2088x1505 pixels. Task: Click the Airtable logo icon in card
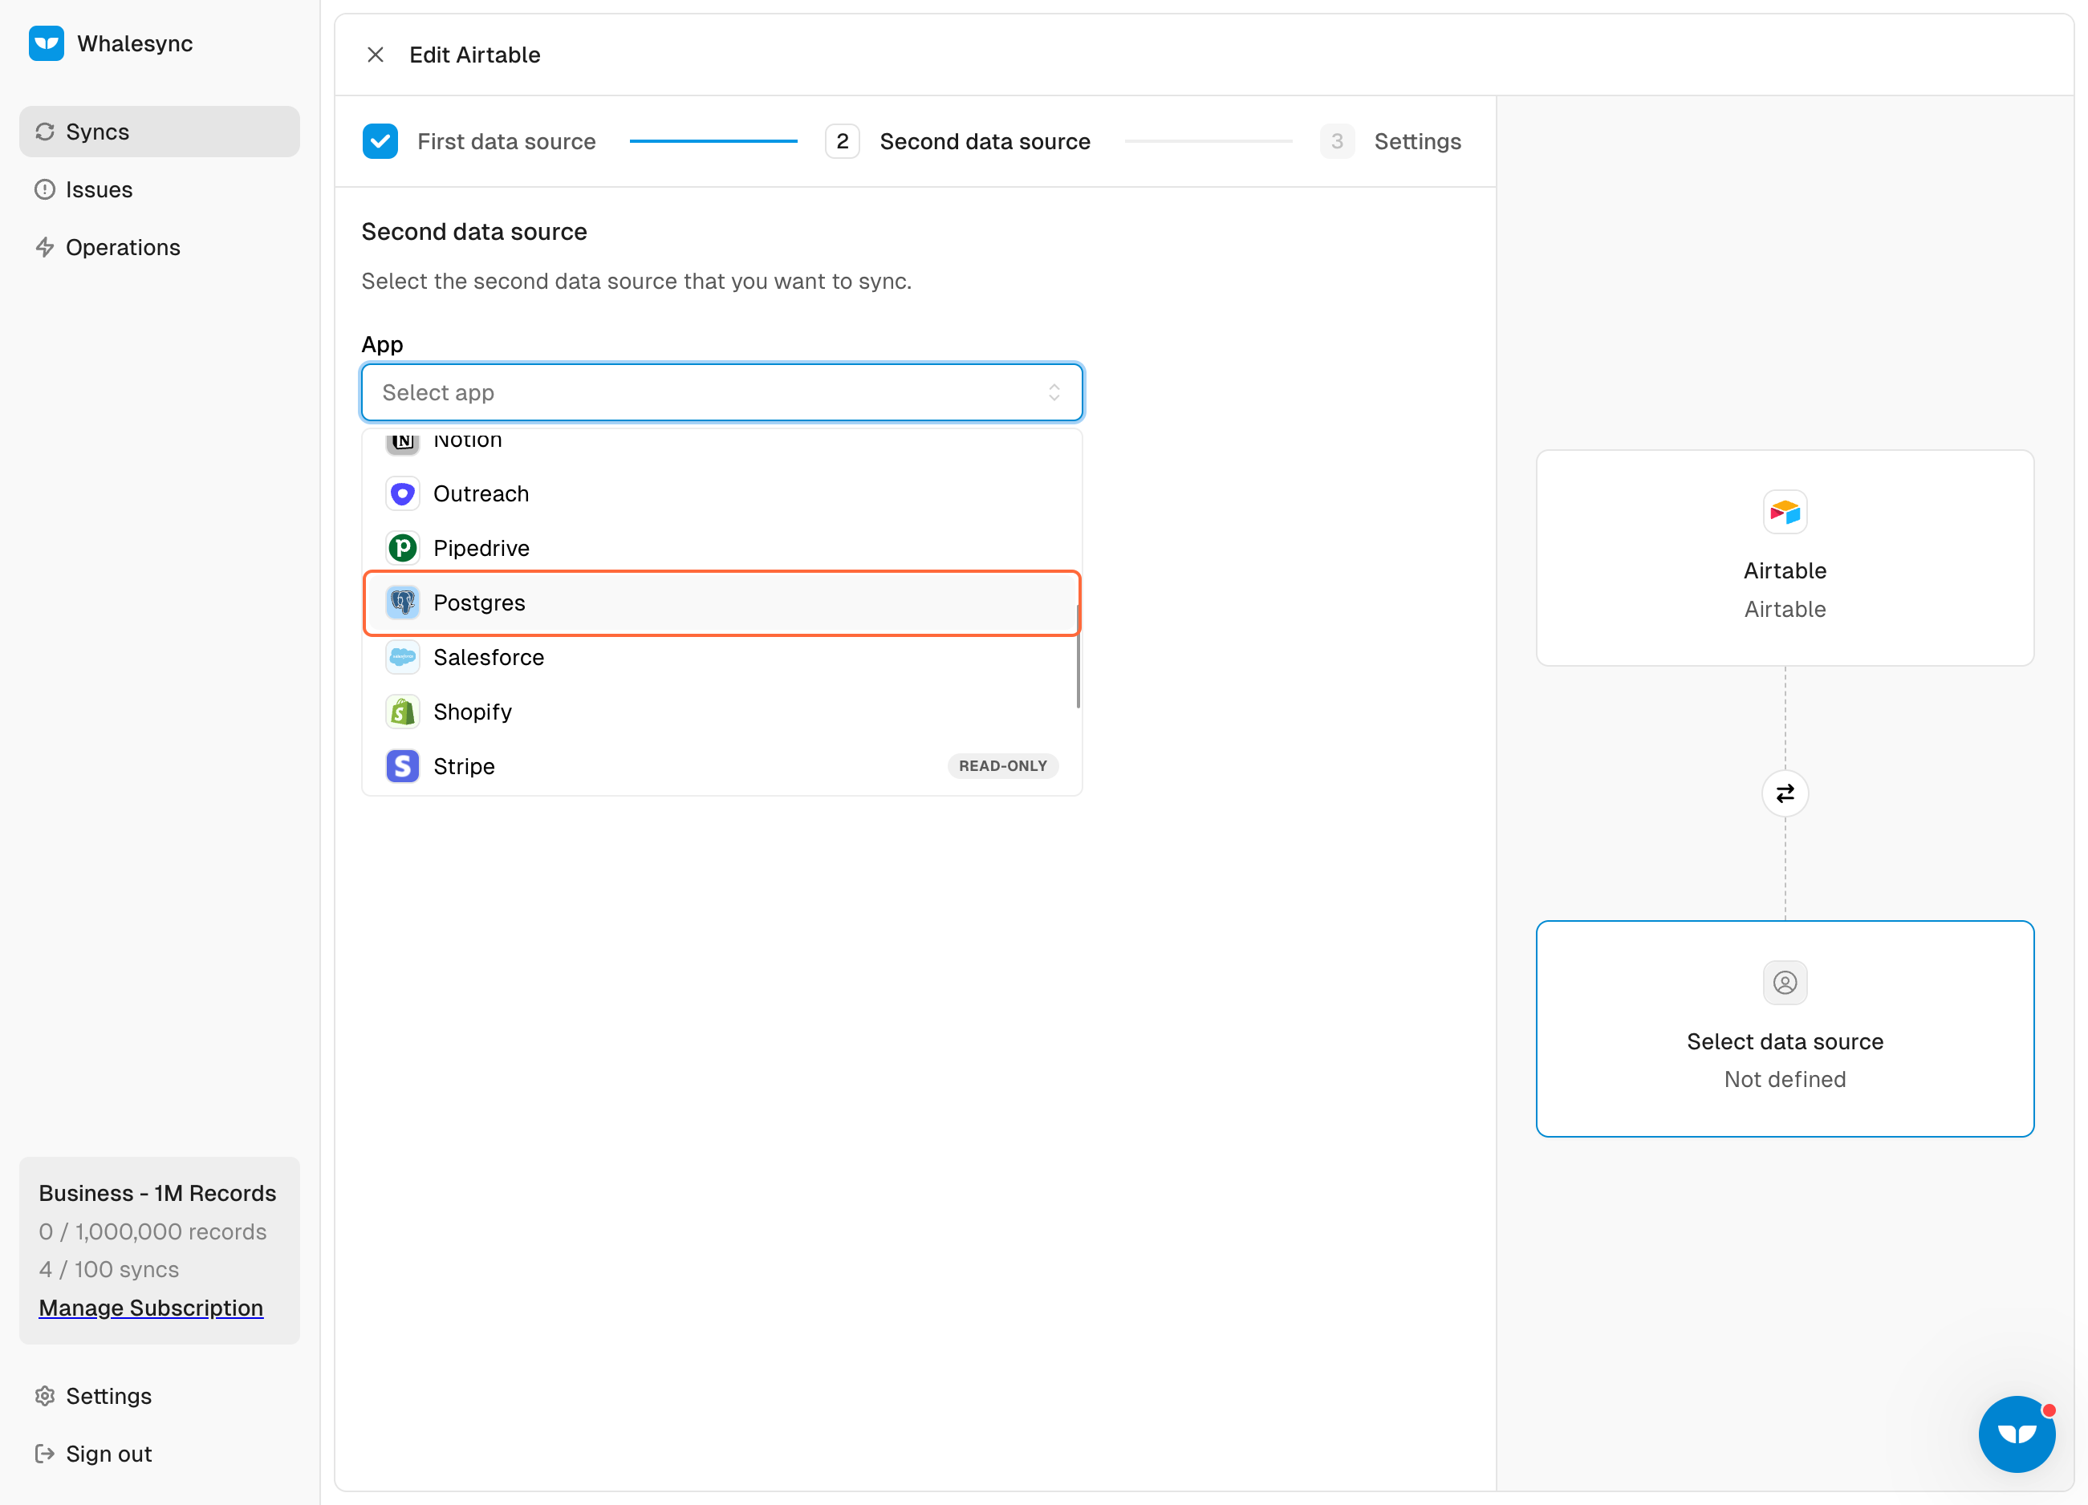point(1784,512)
